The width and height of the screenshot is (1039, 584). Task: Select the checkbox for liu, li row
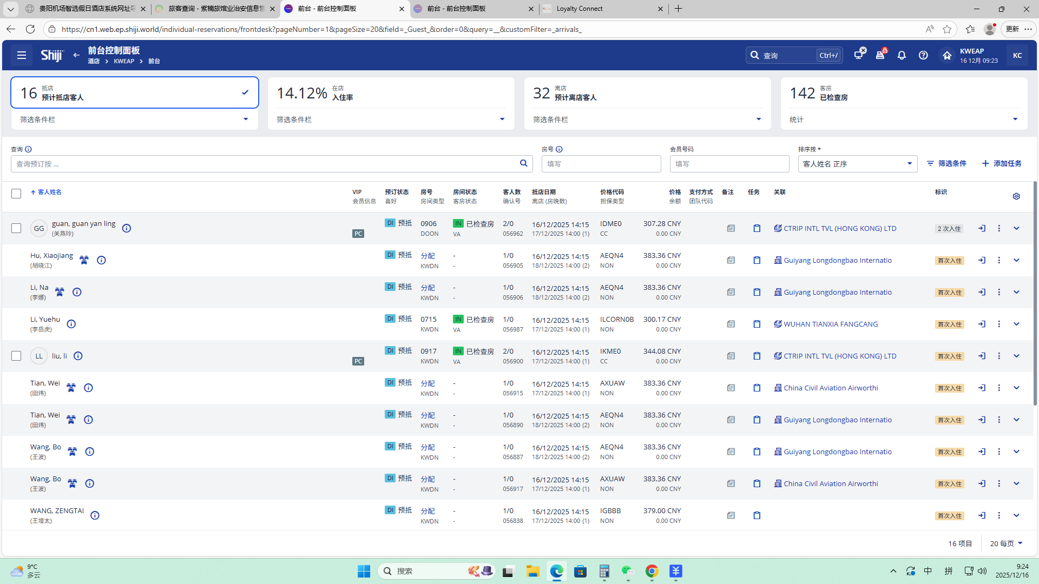16,356
